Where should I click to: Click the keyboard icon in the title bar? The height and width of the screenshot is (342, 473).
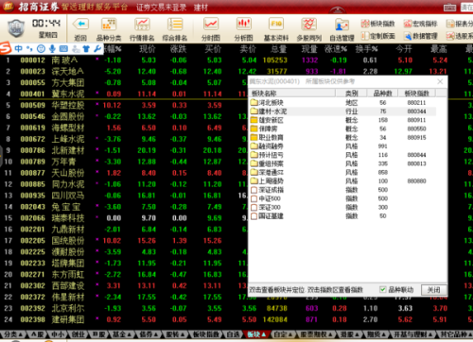point(449,8)
